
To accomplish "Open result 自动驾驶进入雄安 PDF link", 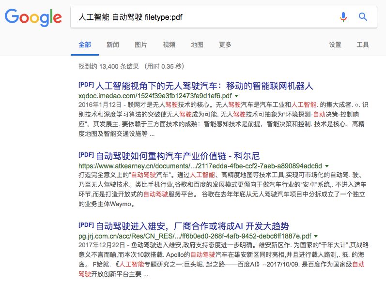I will [x=192, y=225].
